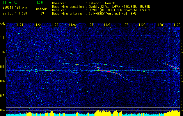Click the timestamp 25.05.11 11:20
Image resolution: width=183 pixels, height=116 pixels.
click(x=15, y=13)
